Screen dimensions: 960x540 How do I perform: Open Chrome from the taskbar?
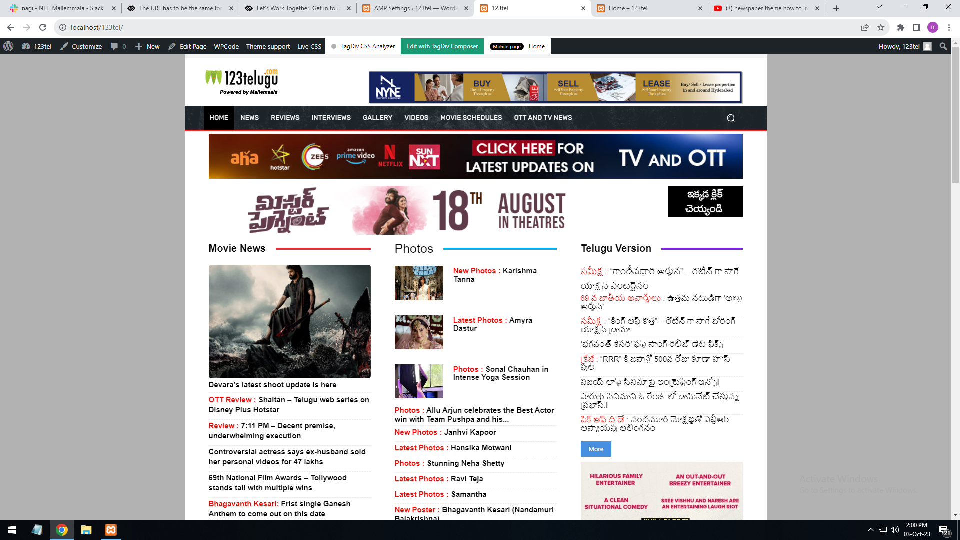[x=62, y=530]
